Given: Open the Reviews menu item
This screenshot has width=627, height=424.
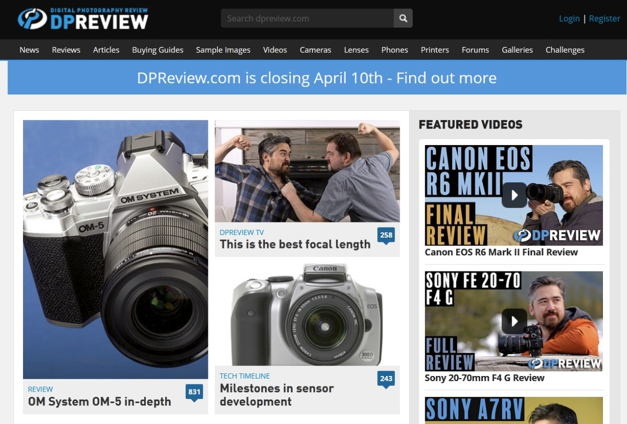Looking at the screenshot, I should [66, 50].
